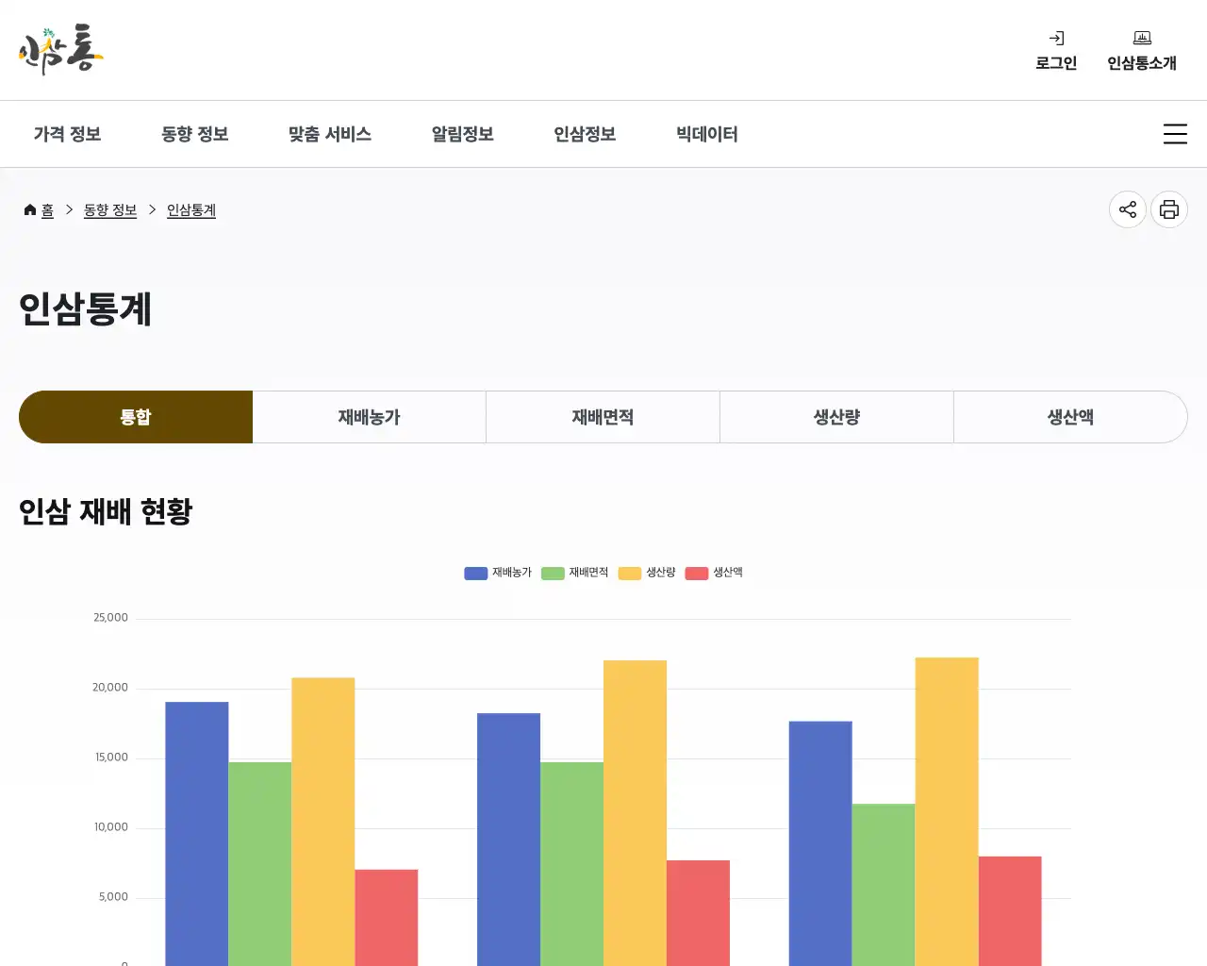Image resolution: width=1207 pixels, height=966 pixels.
Task: Toggle 생산액 legend red swatch
Action: click(697, 573)
